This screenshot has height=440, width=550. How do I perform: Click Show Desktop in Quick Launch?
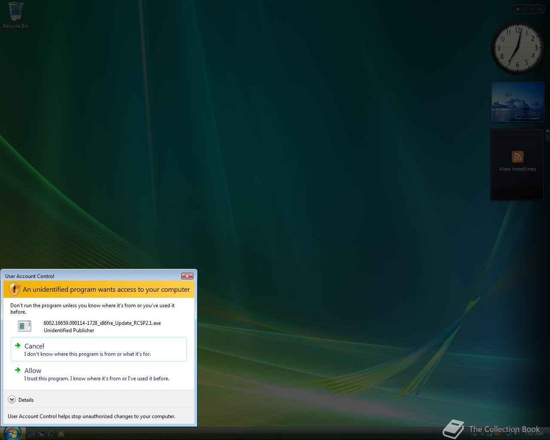point(31,434)
